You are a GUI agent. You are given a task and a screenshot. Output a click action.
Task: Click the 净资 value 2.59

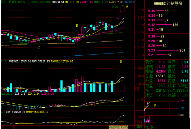(x=162, y=95)
